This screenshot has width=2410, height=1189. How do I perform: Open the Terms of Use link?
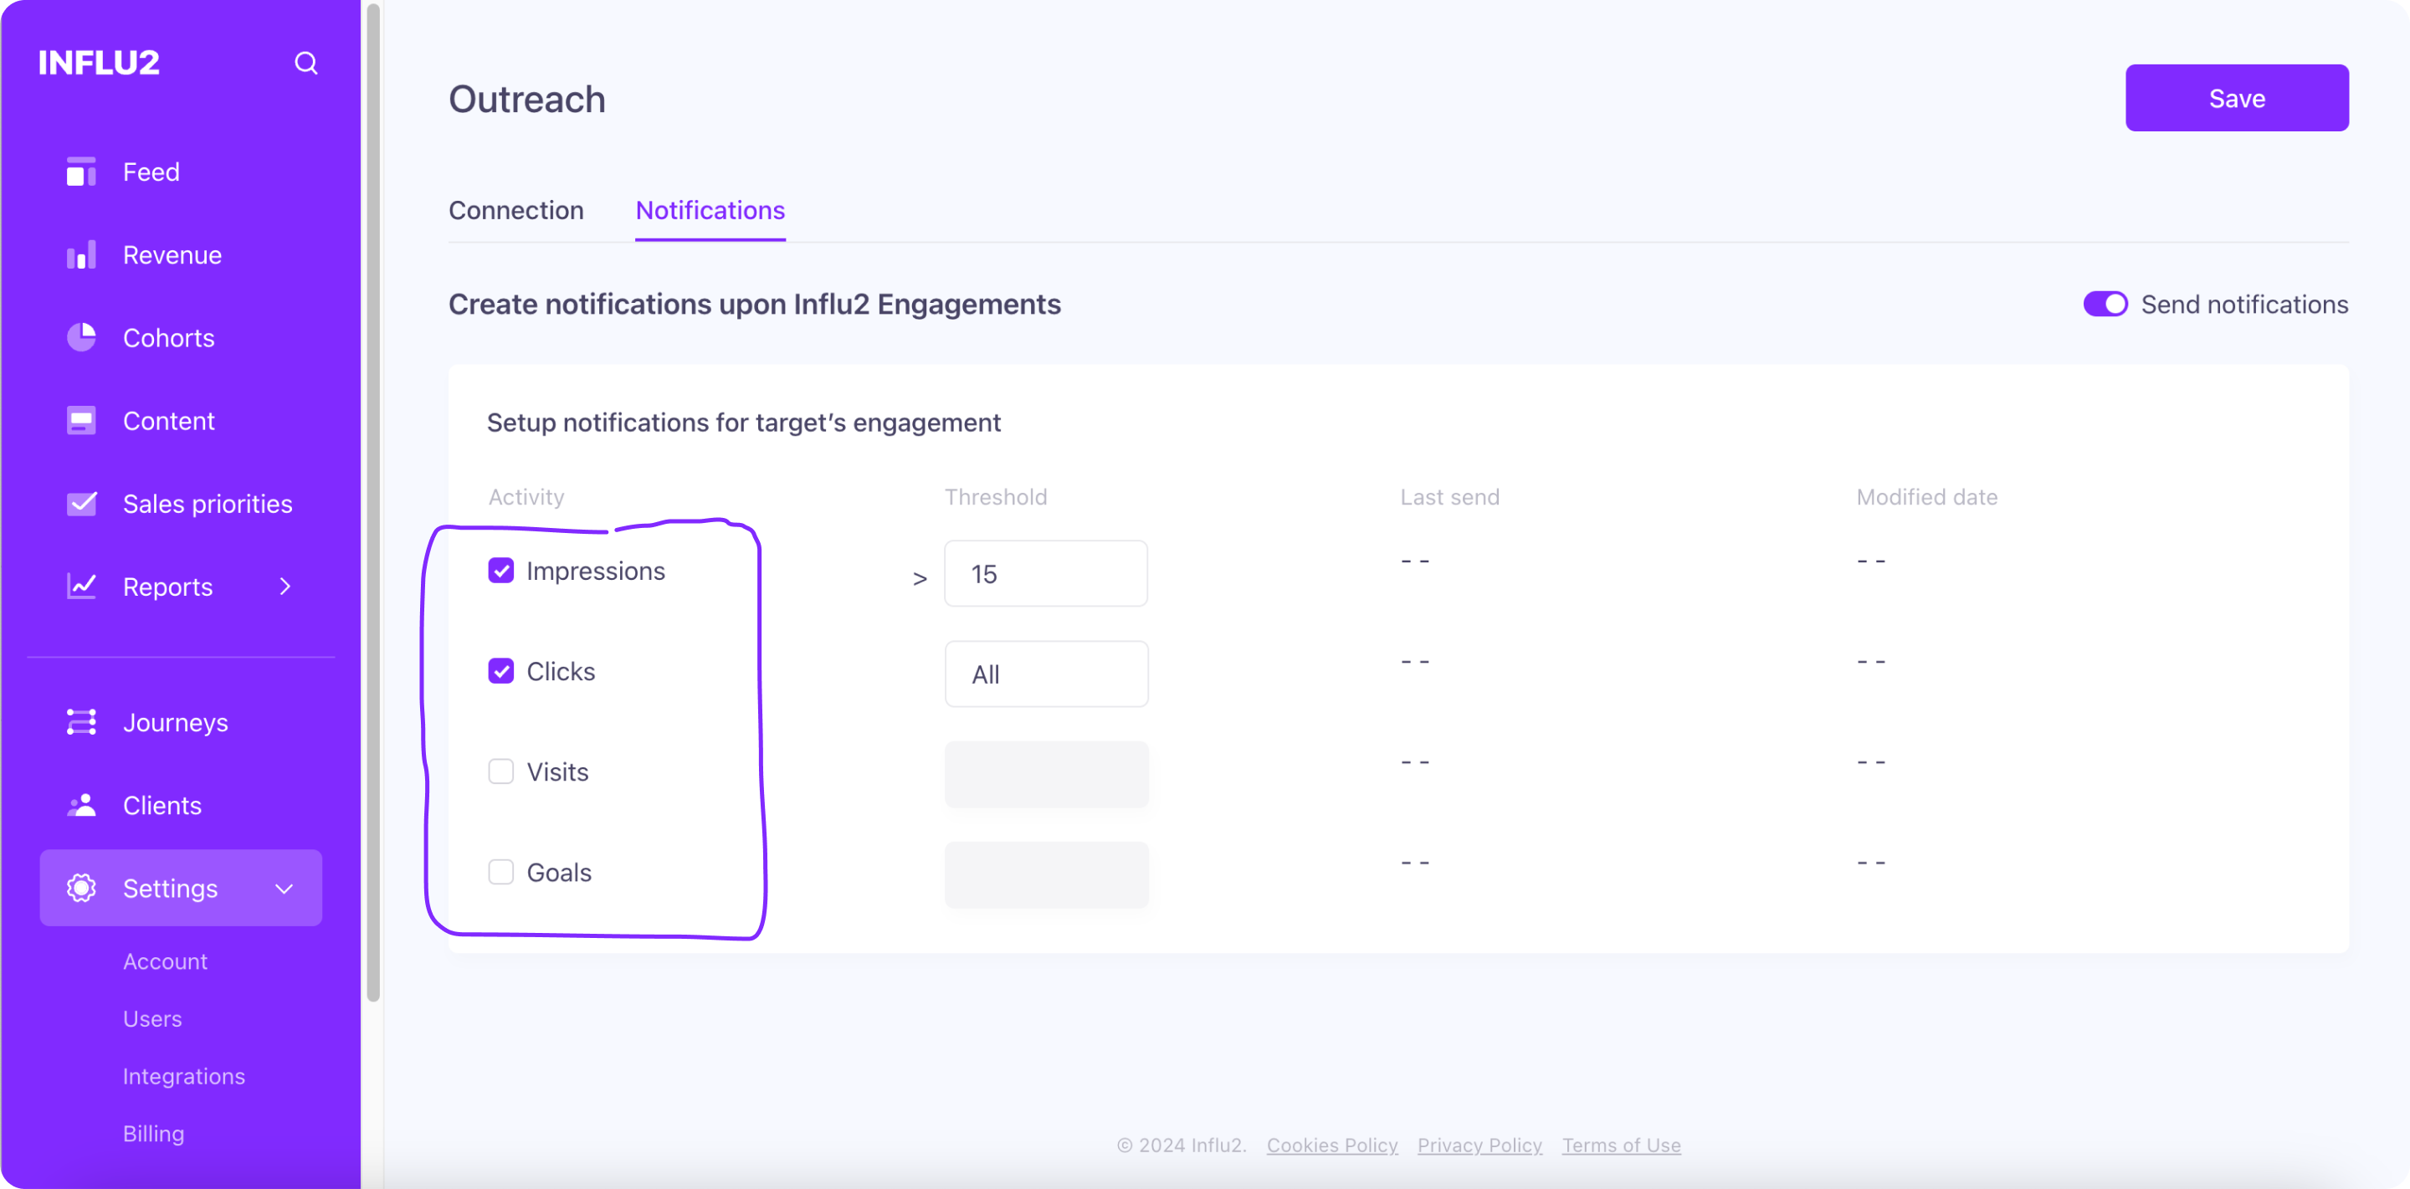coord(1622,1145)
